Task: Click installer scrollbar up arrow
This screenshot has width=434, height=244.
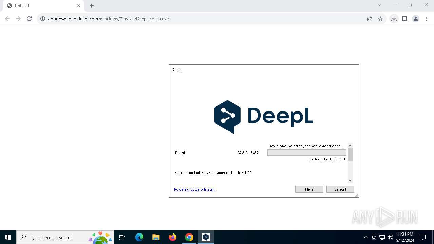Action: (350, 145)
